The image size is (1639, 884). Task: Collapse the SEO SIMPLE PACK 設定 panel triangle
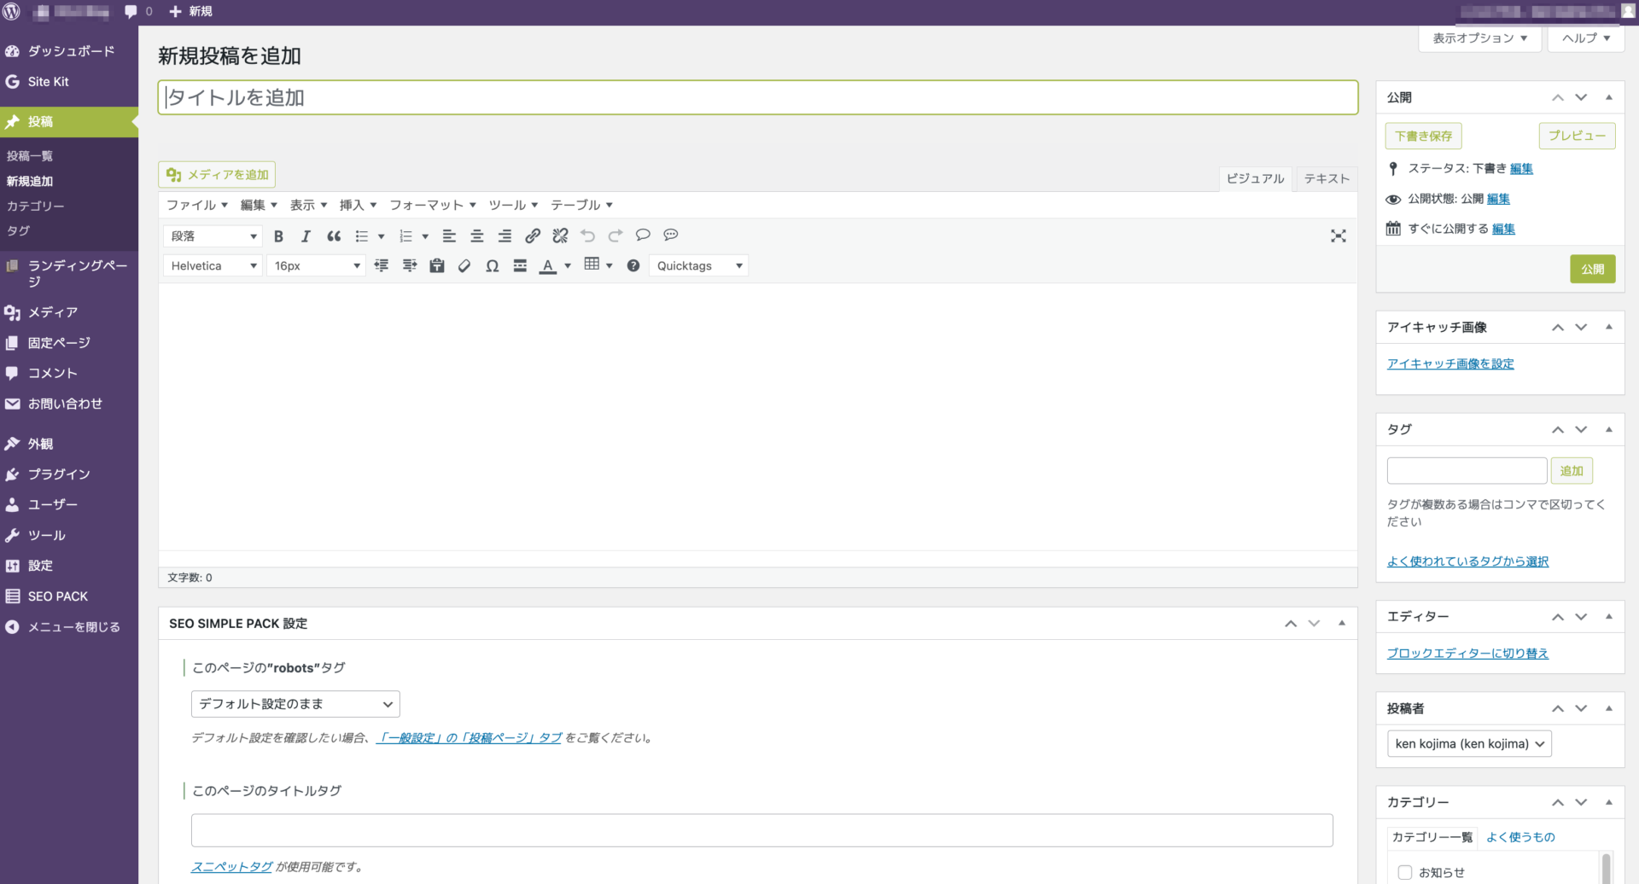1342,623
